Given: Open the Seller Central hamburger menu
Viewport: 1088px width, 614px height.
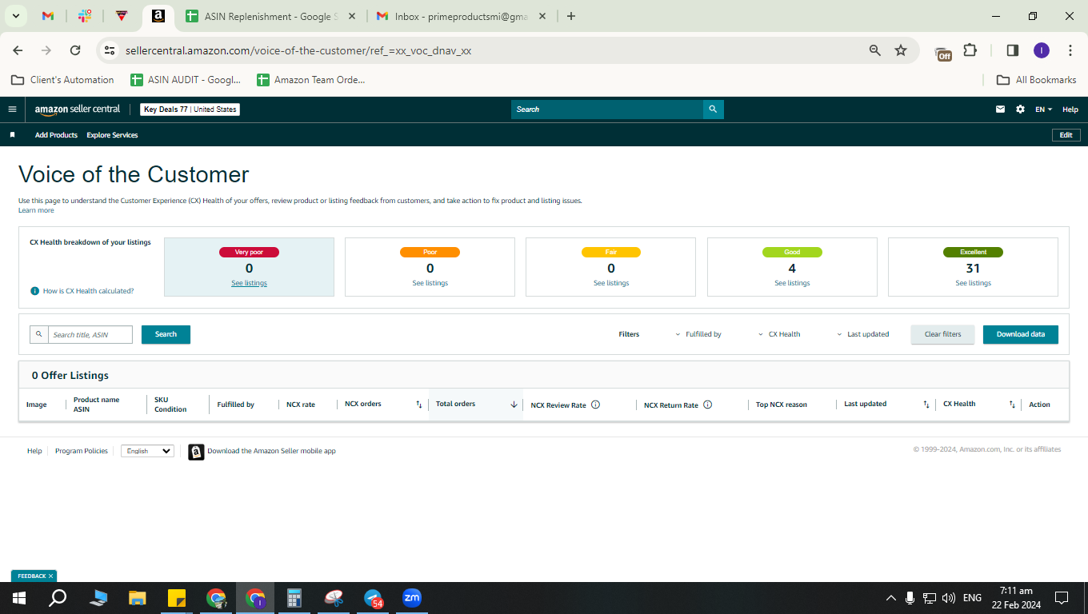Looking at the screenshot, I should [12, 110].
